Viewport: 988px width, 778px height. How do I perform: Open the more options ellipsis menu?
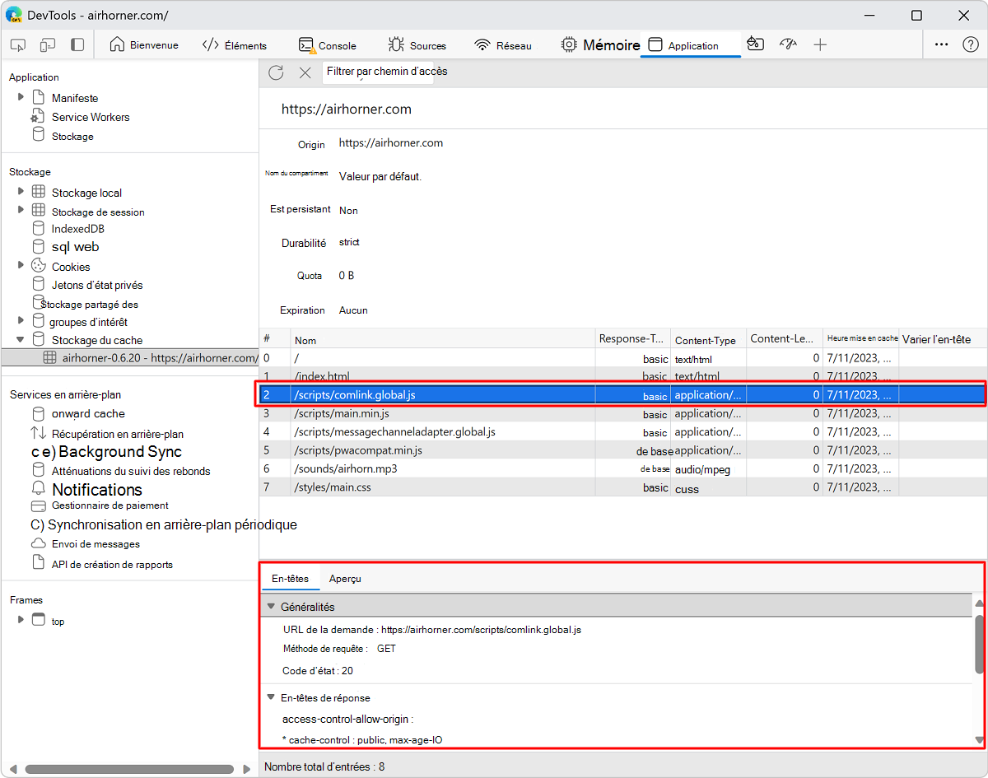tap(943, 45)
